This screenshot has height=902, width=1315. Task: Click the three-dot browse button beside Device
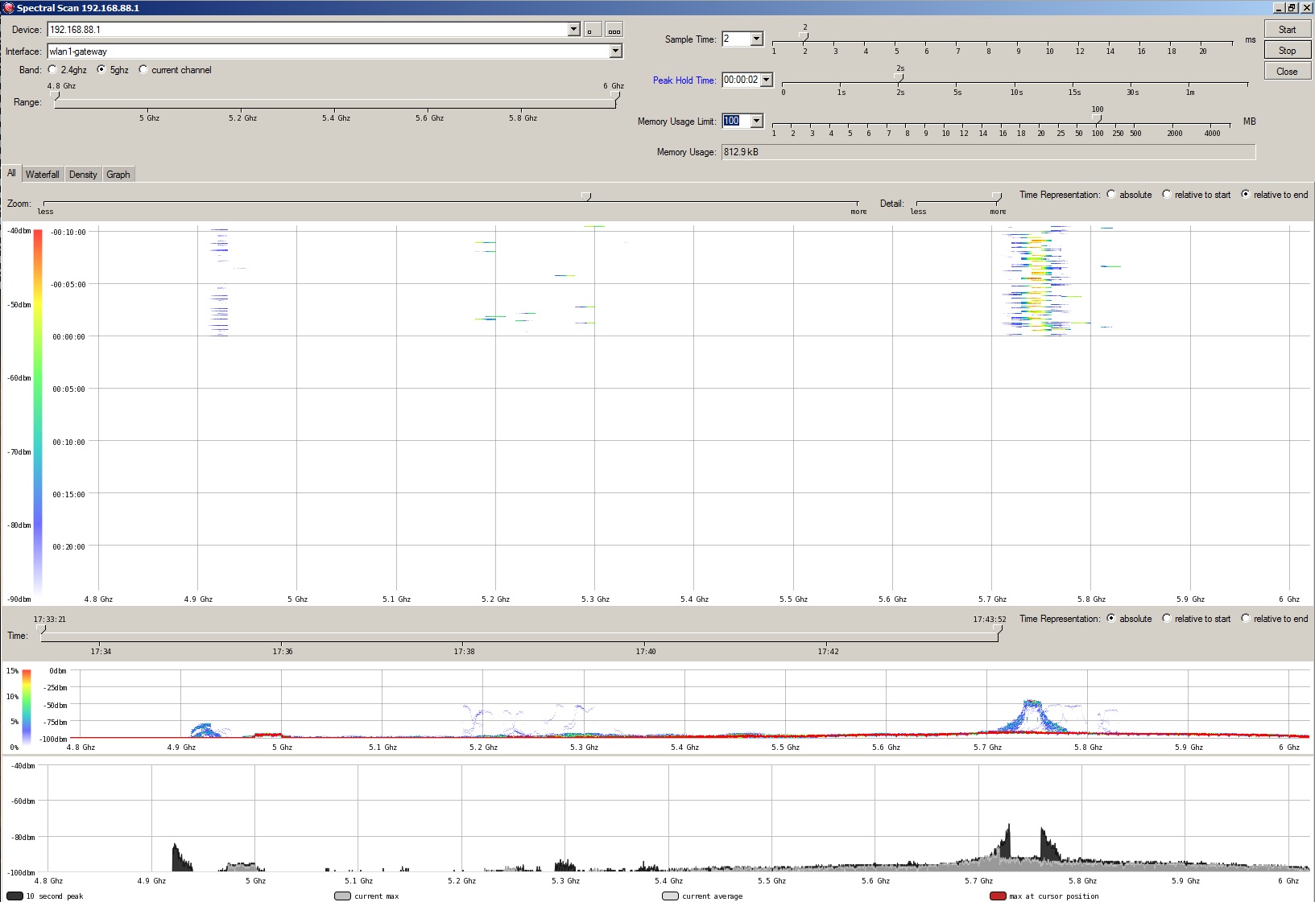[x=614, y=31]
